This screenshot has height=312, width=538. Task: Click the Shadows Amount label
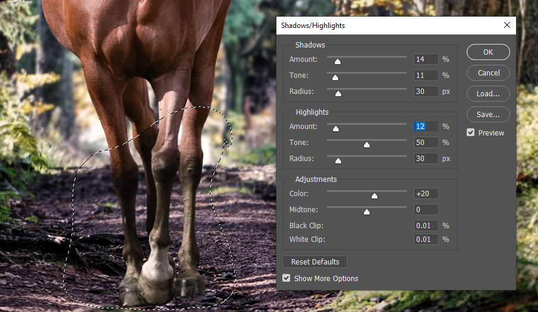click(x=303, y=59)
